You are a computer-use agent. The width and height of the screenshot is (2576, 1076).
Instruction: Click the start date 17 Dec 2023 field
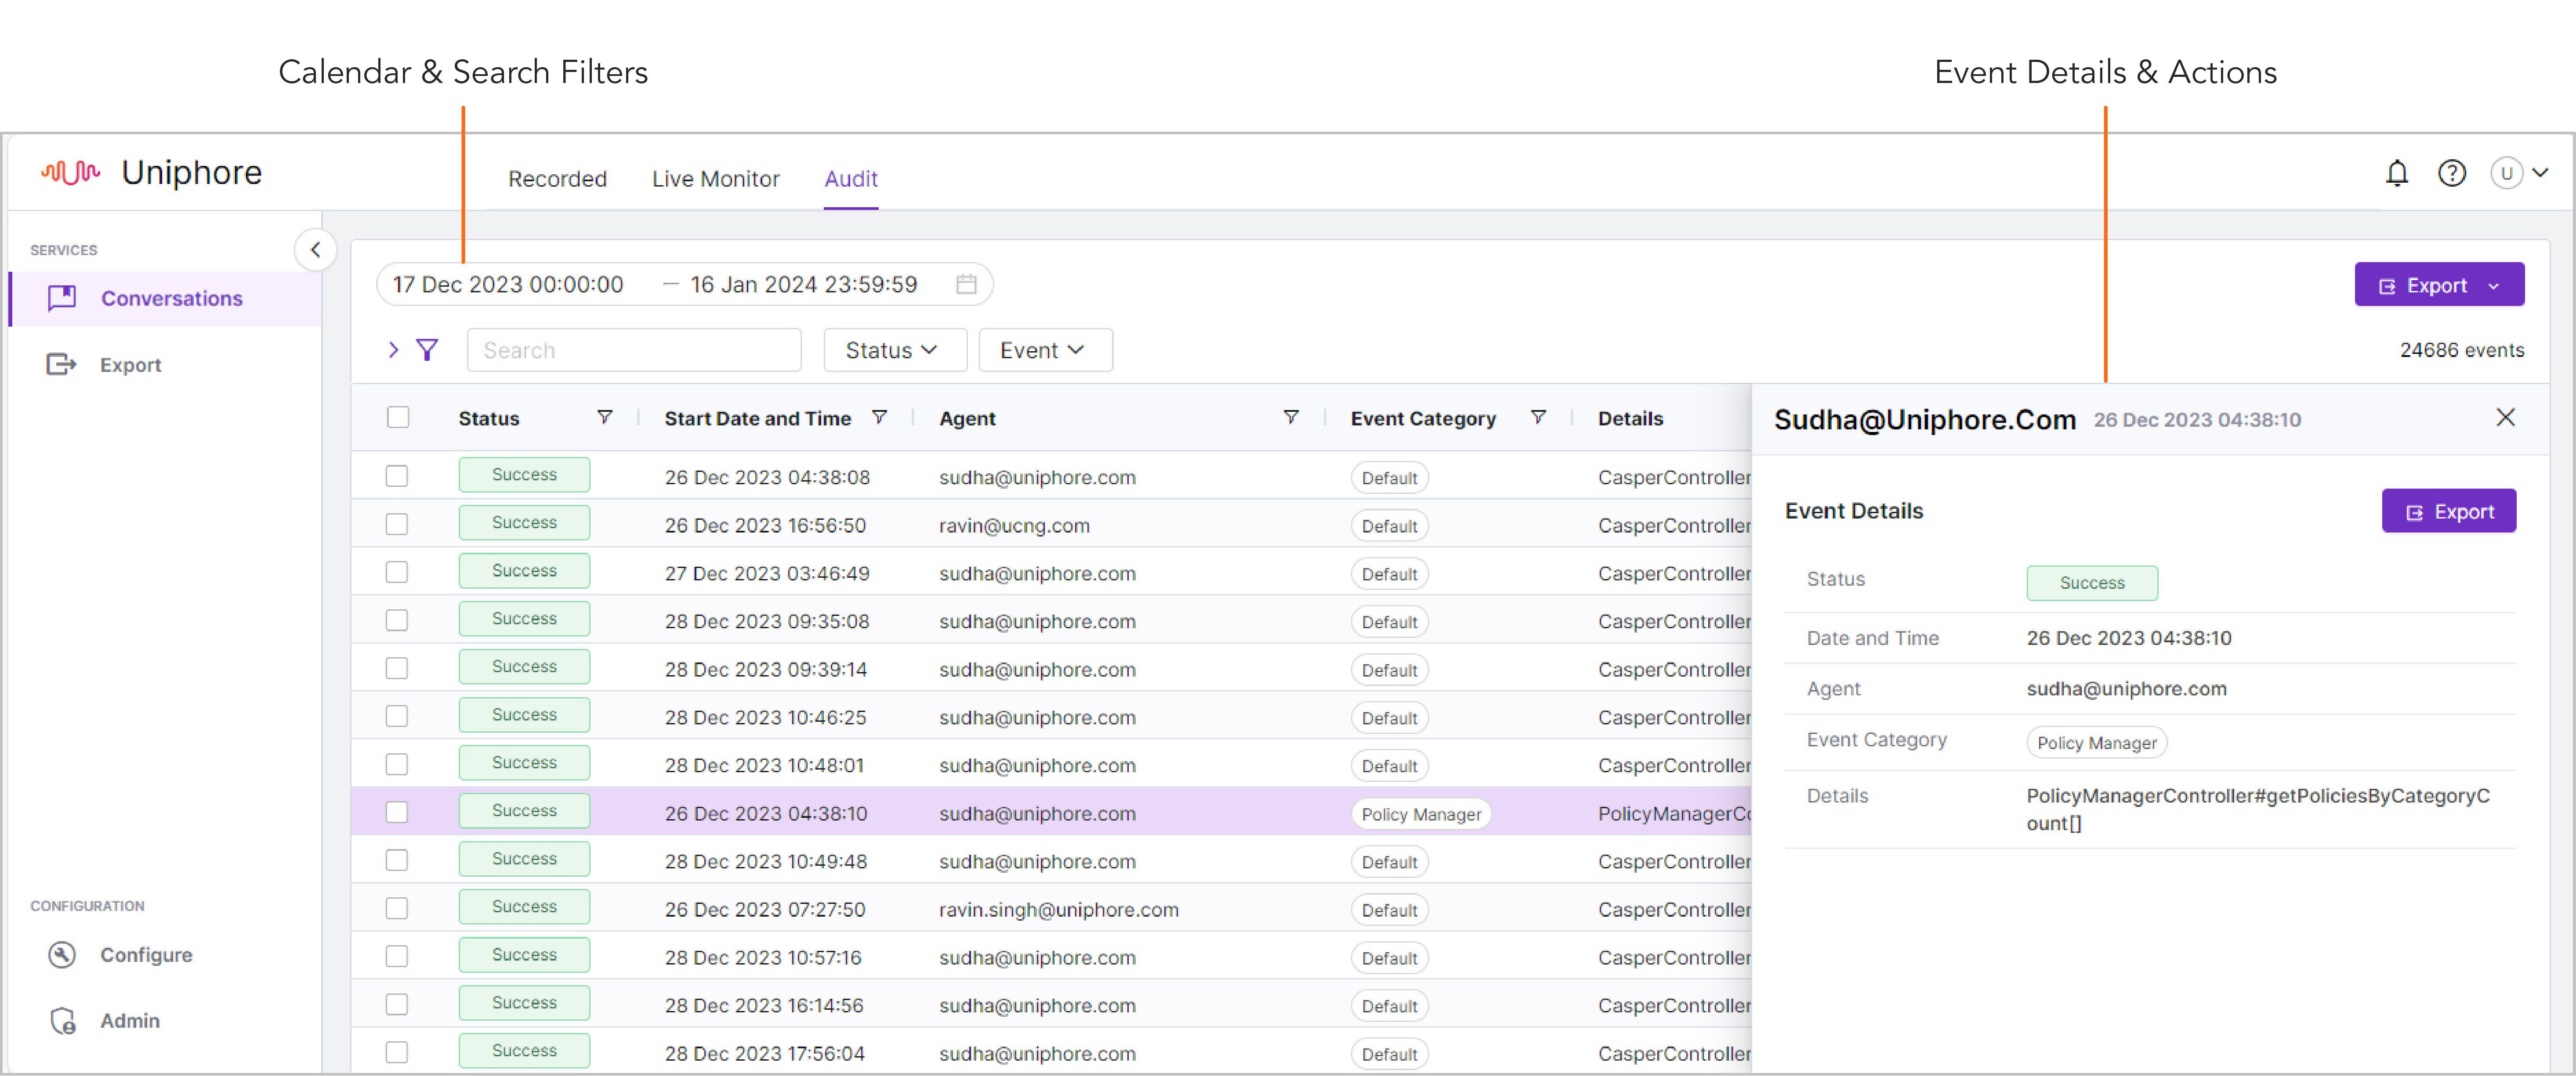pyautogui.click(x=508, y=285)
